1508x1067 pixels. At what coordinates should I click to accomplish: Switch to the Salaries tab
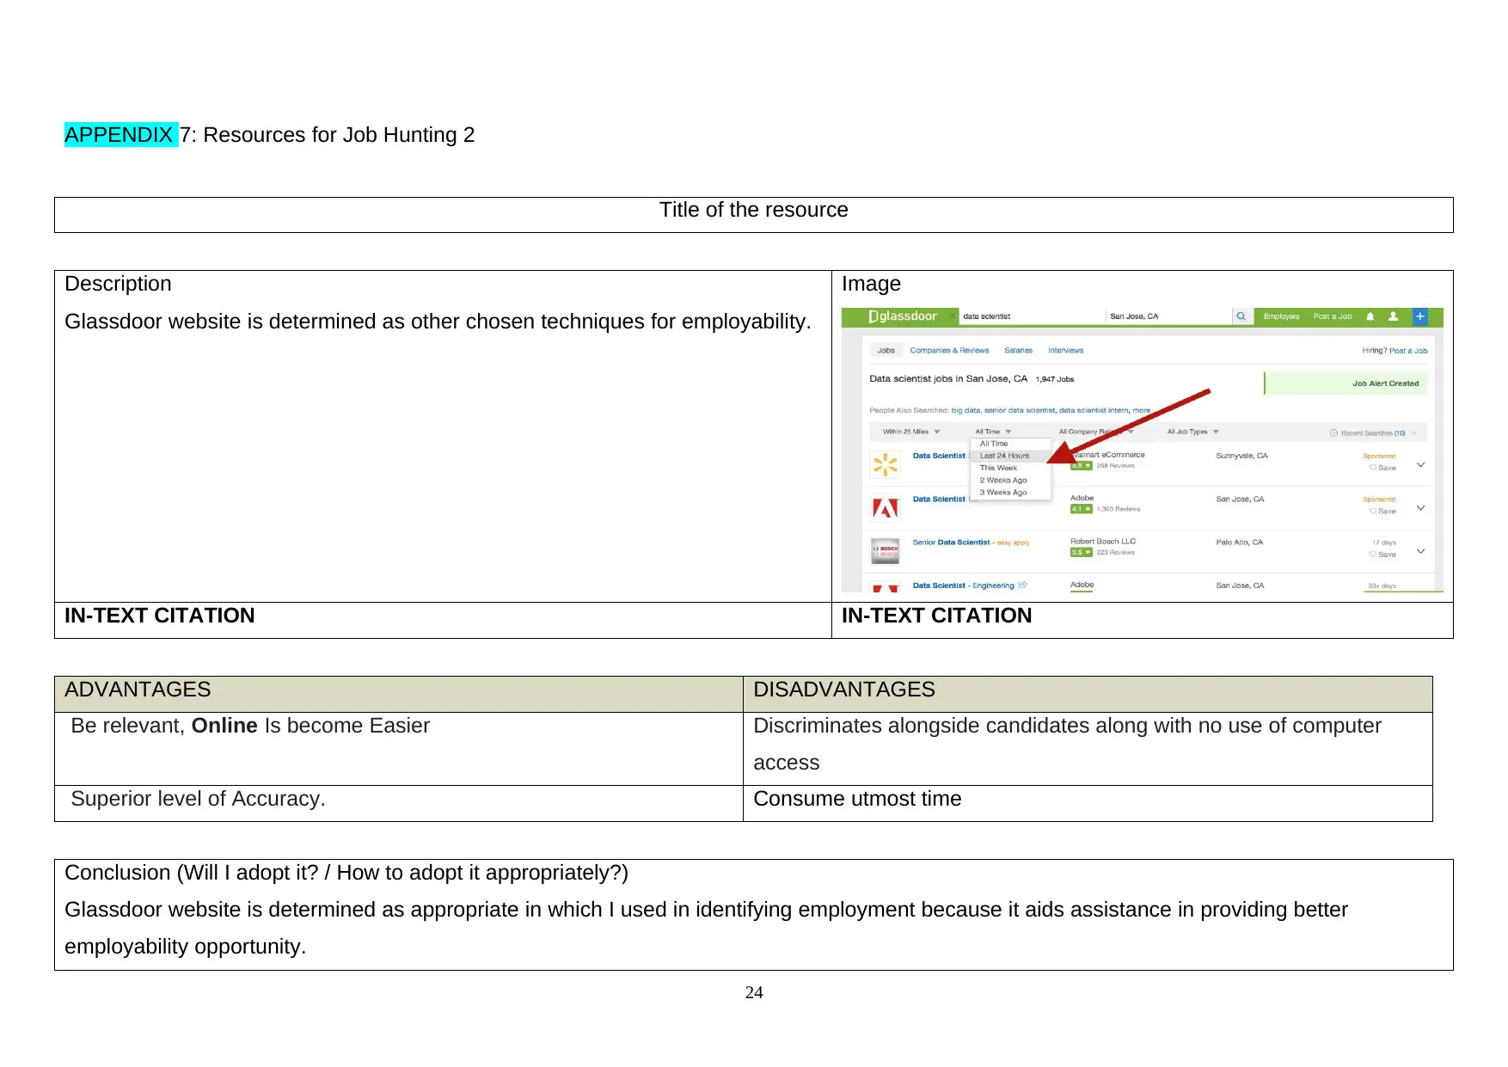tap(1018, 350)
